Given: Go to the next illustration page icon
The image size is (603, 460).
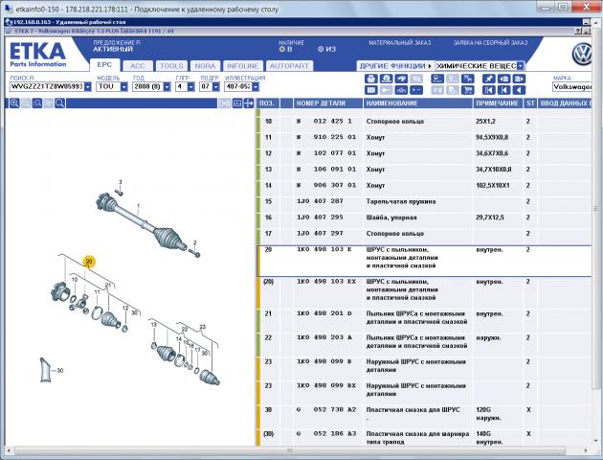Looking at the screenshot, I should (519, 79).
